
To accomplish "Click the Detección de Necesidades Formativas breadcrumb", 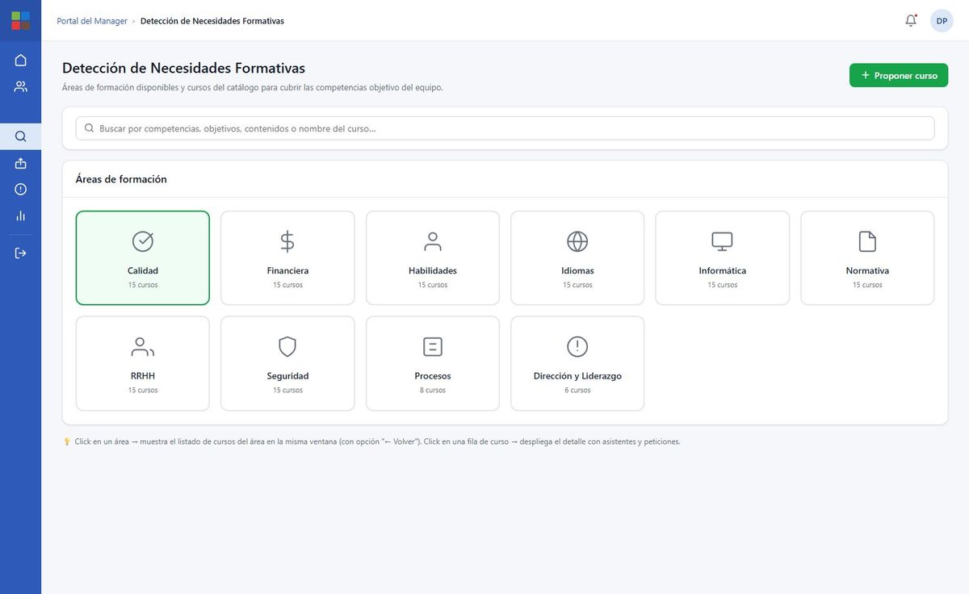I will (x=212, y=21).
